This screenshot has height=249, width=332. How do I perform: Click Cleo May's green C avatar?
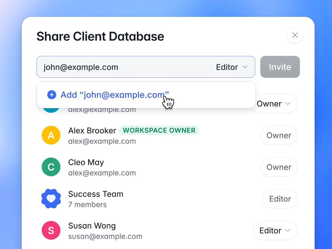[51, 167]
